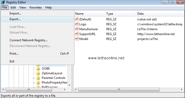
Task: Select the (Default) value name
Action: click(85, 19)
